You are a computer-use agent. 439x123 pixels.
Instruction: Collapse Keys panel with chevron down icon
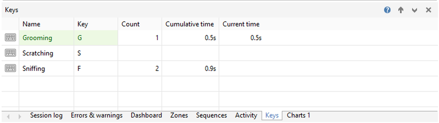click(x=415, y=10)
